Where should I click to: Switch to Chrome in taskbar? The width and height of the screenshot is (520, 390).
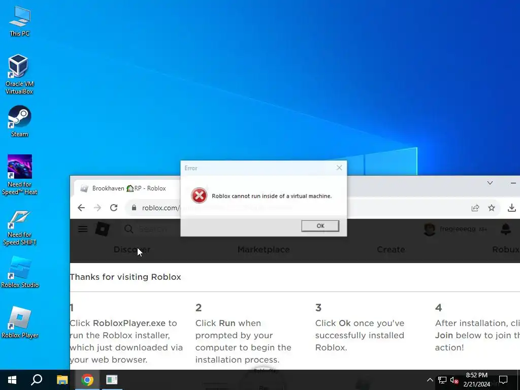pyautogui.click(x=87, y=380)
